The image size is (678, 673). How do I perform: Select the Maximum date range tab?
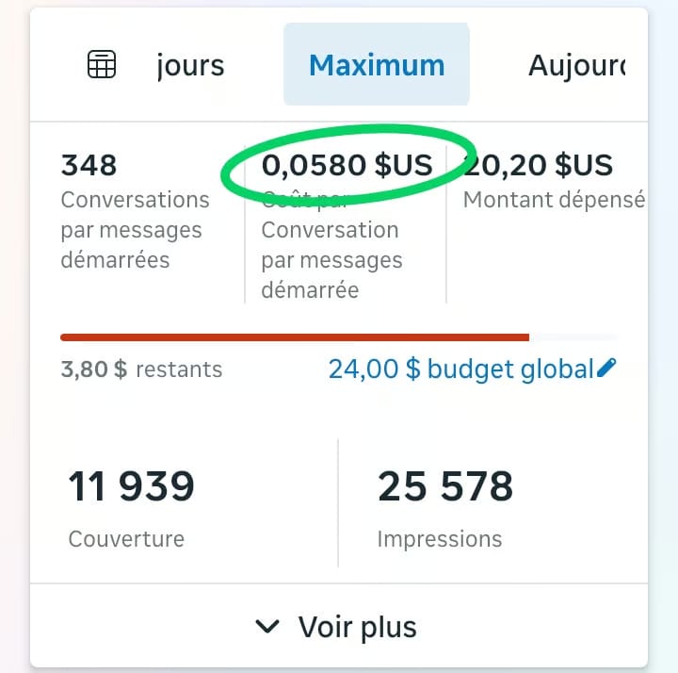coord(376,64)
